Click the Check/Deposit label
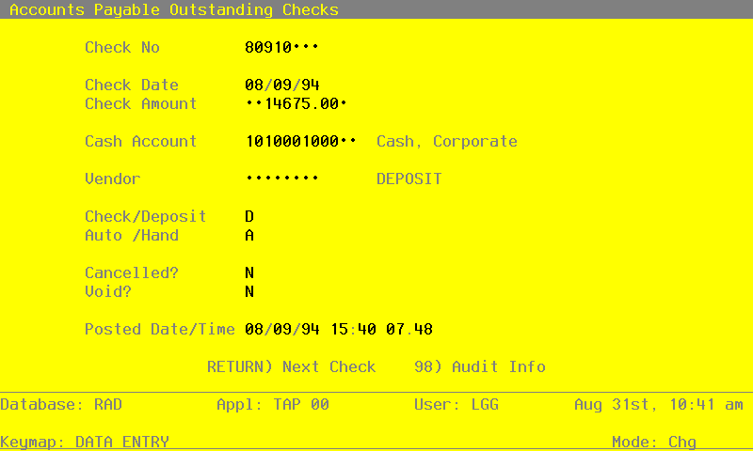 pyautogui.click(x=146, y=217)
